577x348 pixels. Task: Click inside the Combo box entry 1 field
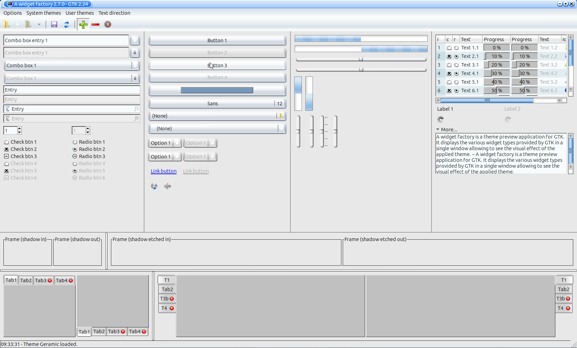click(x=65, y=40)
